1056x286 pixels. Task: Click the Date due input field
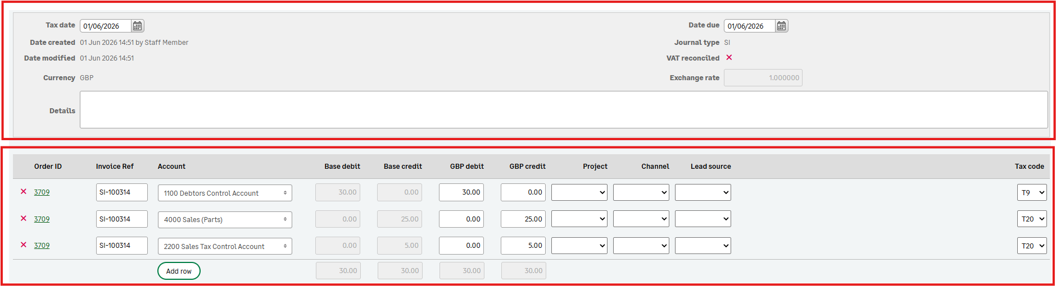pyautogui.click(x=750, y=26)
